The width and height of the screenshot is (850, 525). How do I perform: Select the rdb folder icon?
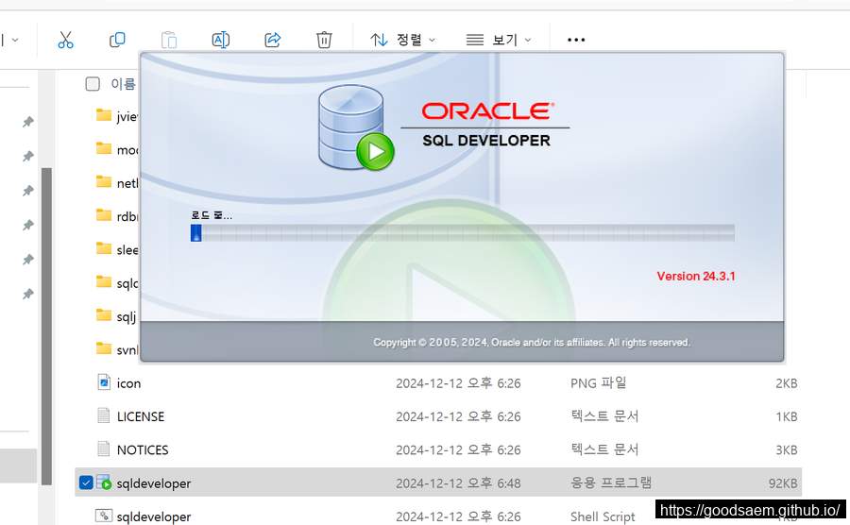pyautogui.click(x=104, y=215)
